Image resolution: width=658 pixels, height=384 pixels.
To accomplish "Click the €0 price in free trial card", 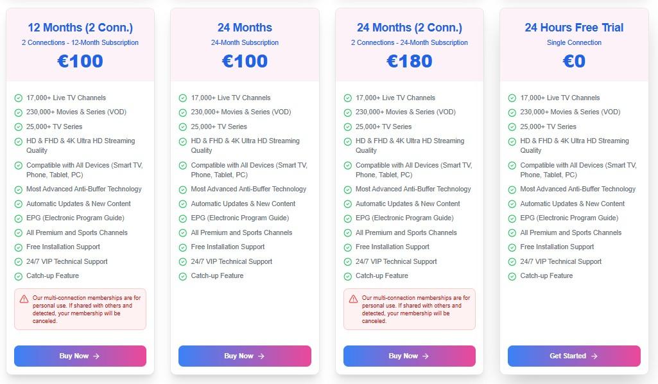I will click(574, 61).
